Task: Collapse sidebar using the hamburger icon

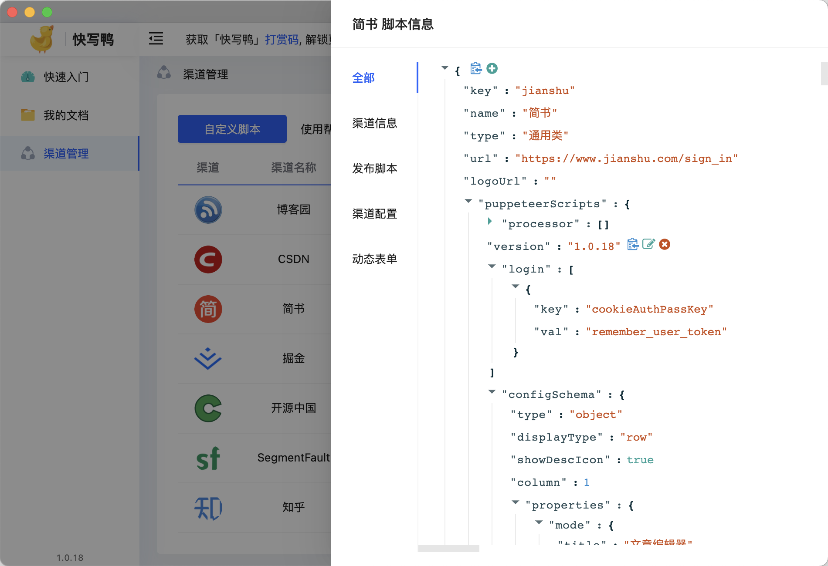Action: 156,39
